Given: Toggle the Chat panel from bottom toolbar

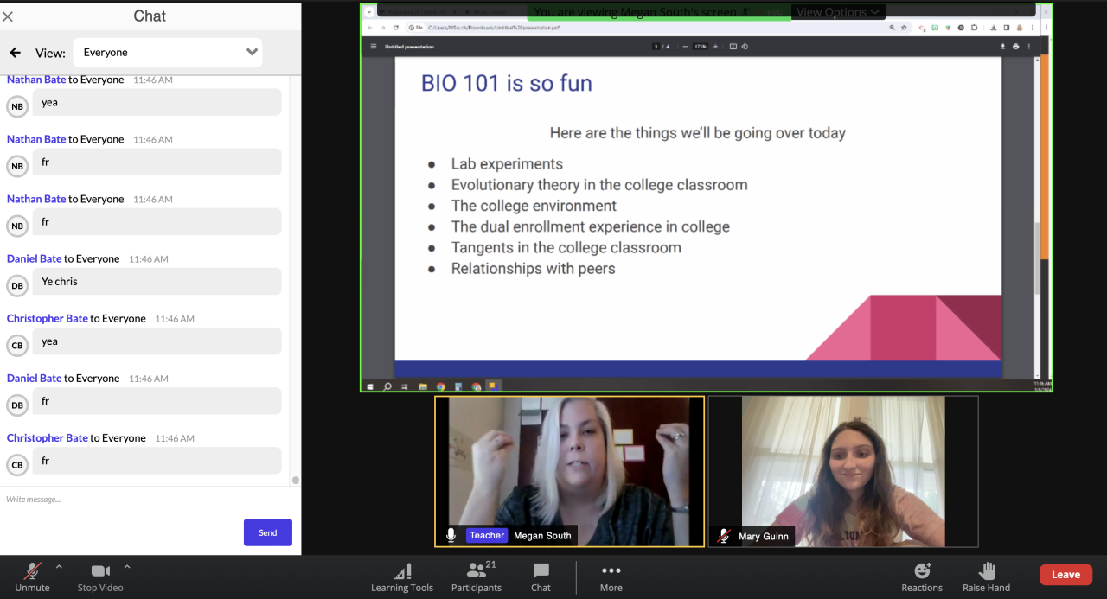Looking at the screenshot, I should [x=541, y=577].
